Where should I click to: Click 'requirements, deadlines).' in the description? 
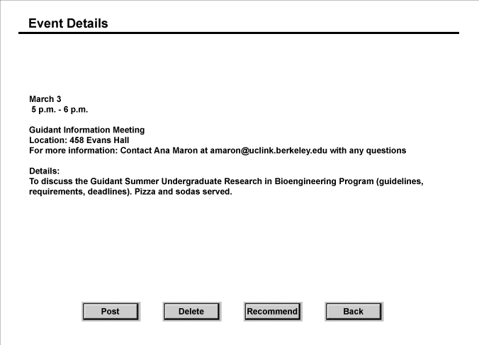pos(81,192)
